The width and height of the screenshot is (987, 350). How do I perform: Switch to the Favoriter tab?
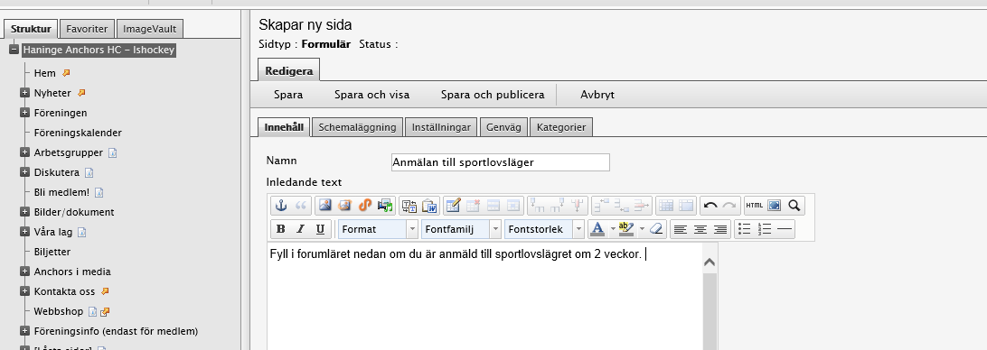[88, 29]
